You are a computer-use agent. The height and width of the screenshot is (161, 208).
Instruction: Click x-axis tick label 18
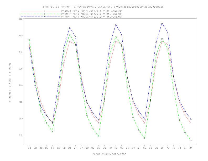pos(64,148)
